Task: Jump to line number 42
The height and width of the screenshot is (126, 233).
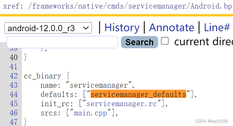Action: [x=14, y=76]
